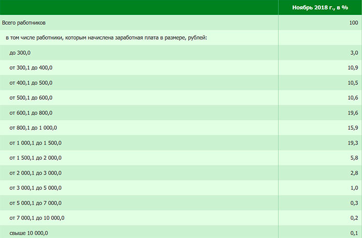The width and height of the screenshot is (362, 238).
Task: Select the 19,6 percentage cell
Action: point(353,113)
